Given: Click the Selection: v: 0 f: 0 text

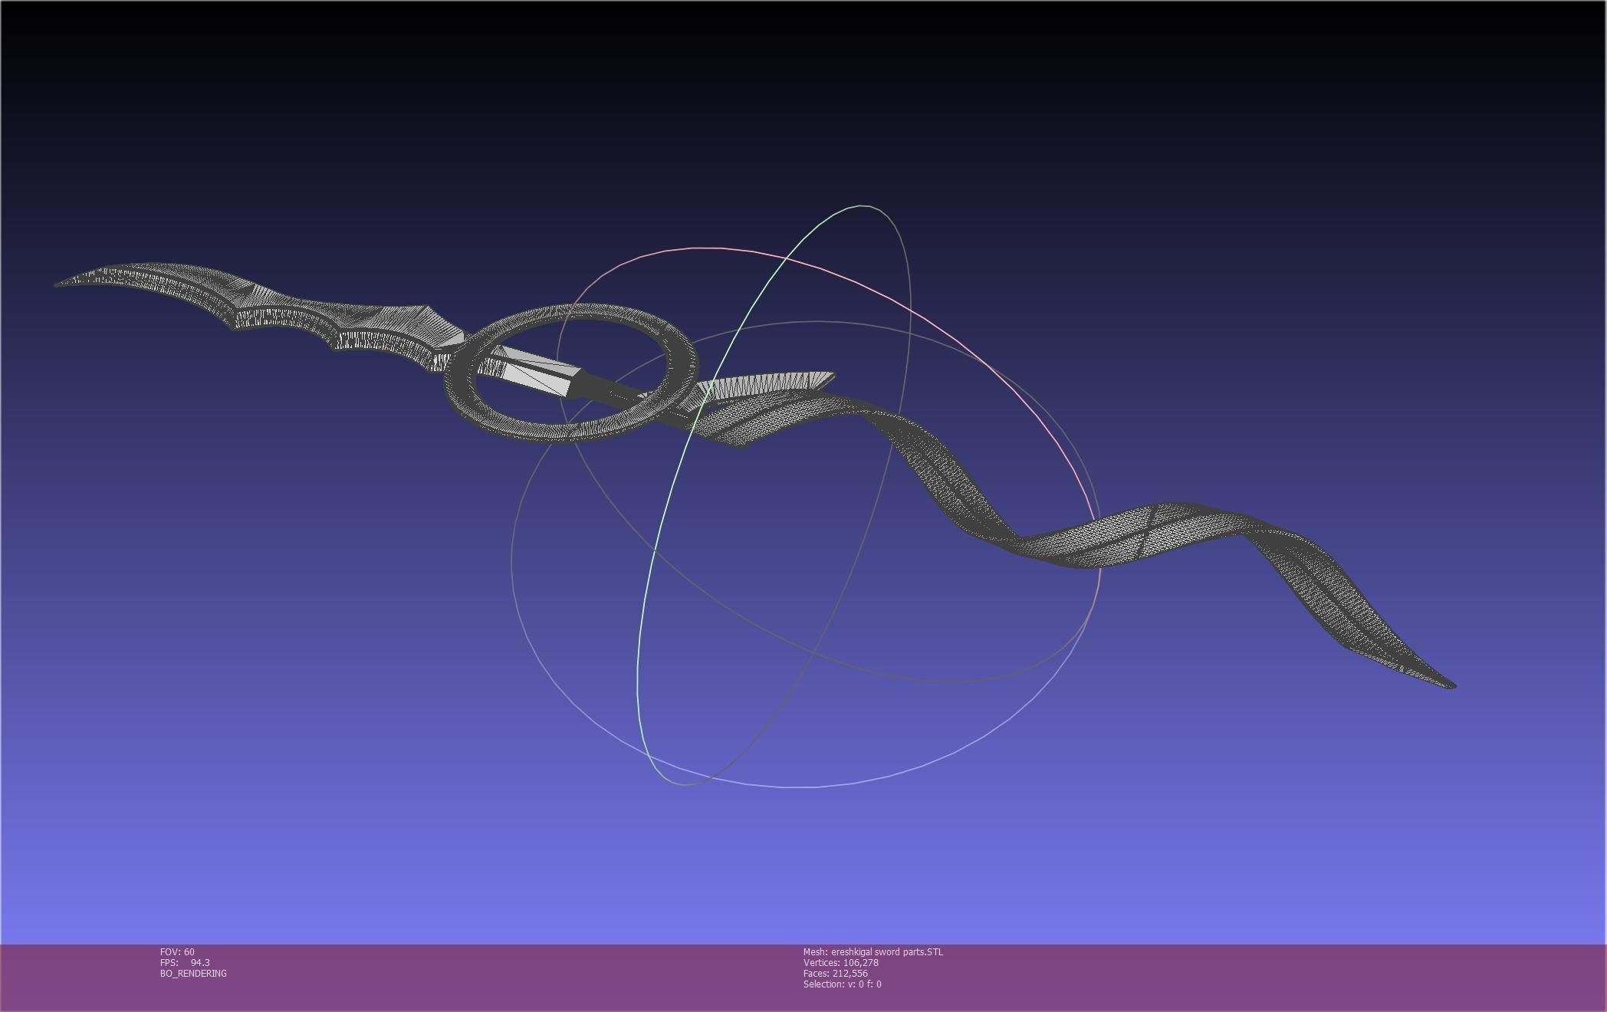Looking at the screenshot, I should 843,984.
